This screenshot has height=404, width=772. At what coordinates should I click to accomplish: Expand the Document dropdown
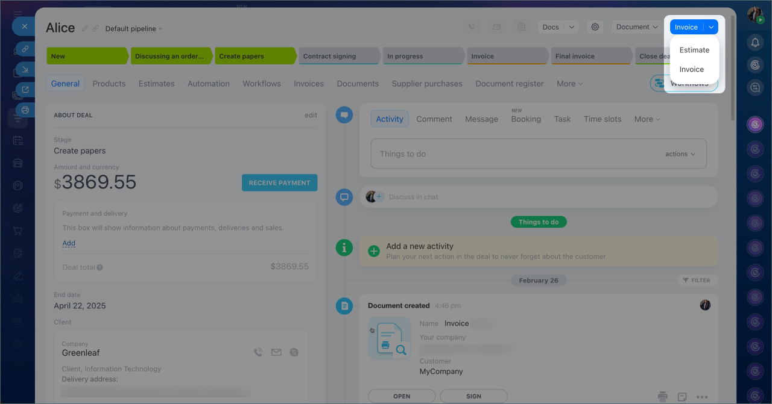(637, 27)
